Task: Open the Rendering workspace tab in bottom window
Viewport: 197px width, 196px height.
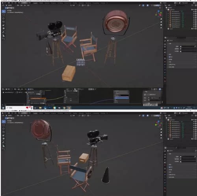Action: [x=88, y=113]
